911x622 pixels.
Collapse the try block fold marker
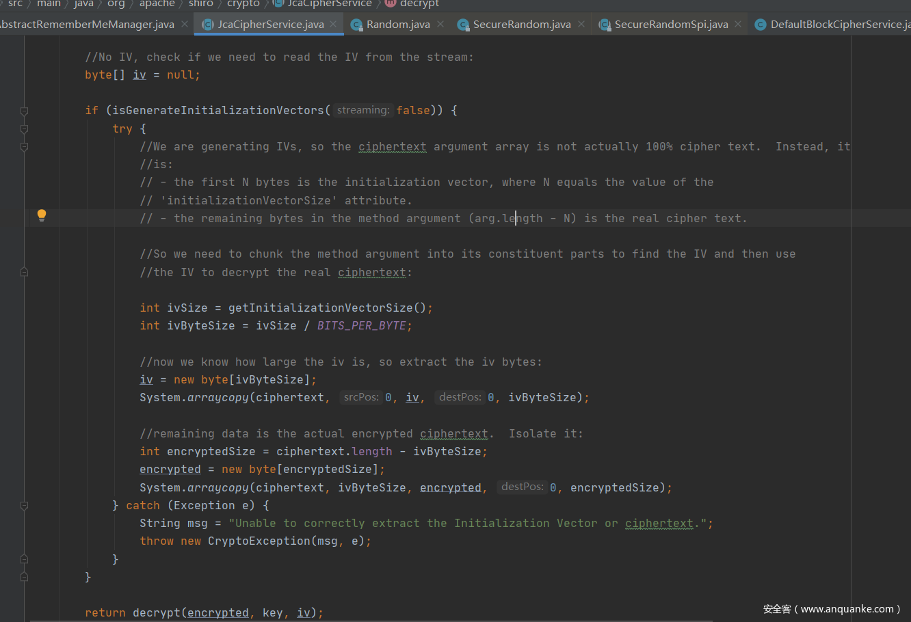coord(24,129)
